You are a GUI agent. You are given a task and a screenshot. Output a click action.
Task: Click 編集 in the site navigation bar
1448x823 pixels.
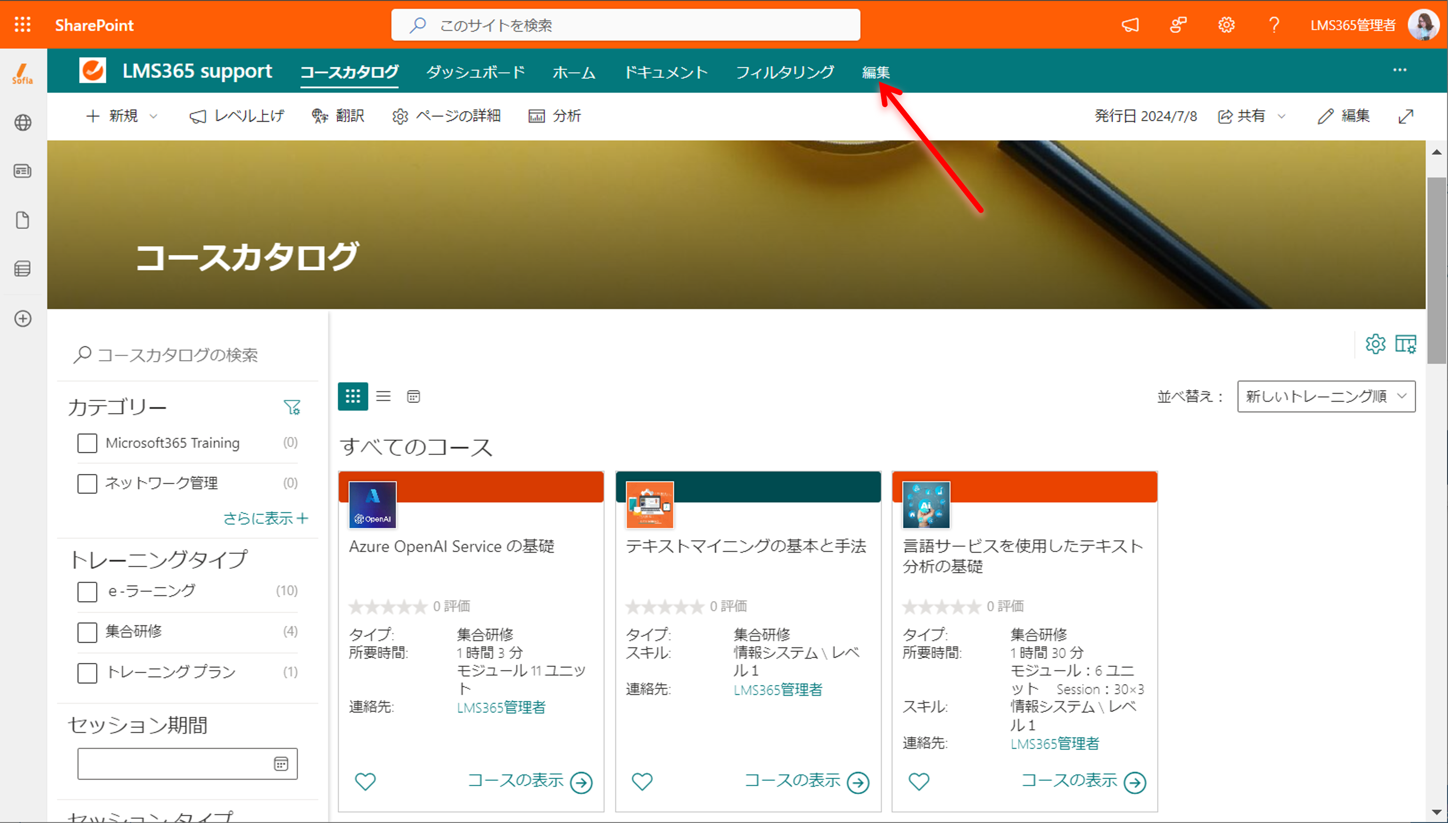876,72
